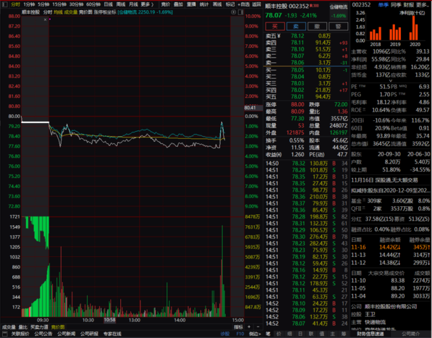Expand 更多 in the financial report panel
Viewport: 432px width, 338px height.
click(x=422, y=3)
